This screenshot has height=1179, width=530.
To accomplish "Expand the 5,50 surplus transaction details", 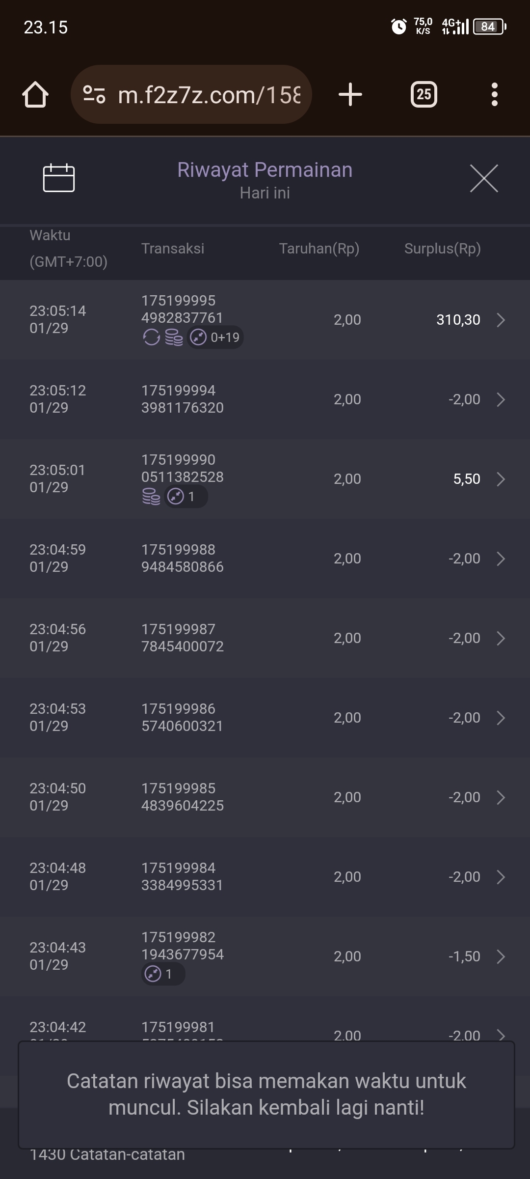I will [501, 479].
